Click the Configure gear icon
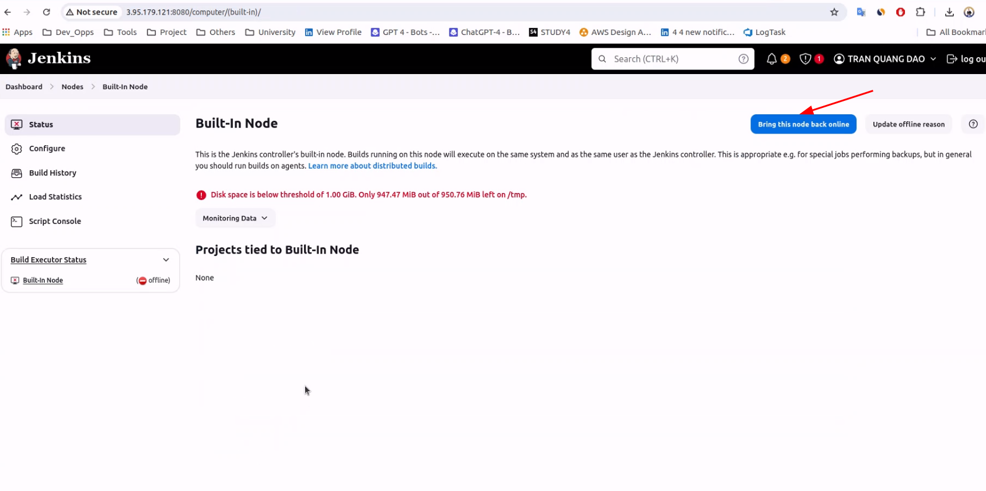The height and width of the screenshot is (491, 986). [17, 149]
